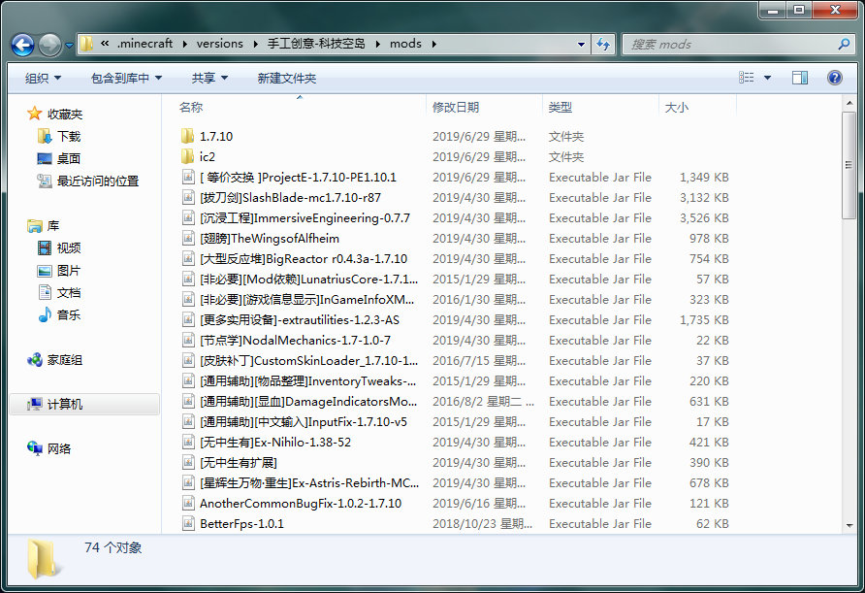The image size is (865, 593).
Task: Select AnotherCommonBugFix-1.0.2-1.7.10 file name
Action: coord(301,504)
